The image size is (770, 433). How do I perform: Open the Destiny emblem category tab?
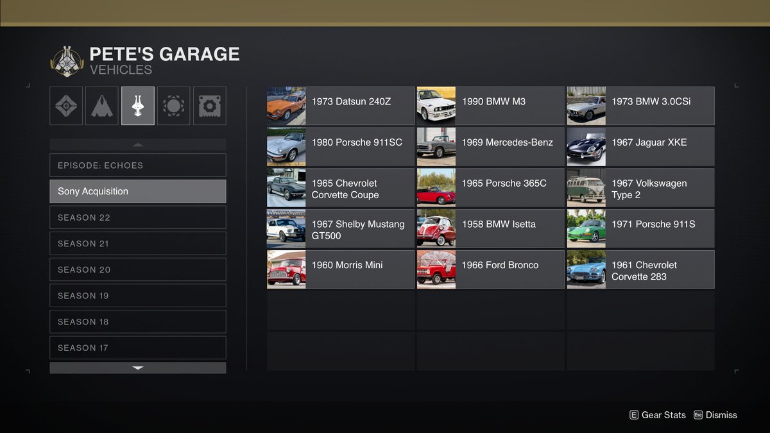coord(66,106)
